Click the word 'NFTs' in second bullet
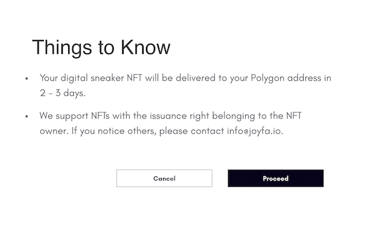The image size is (365, 243). point(100,116)
